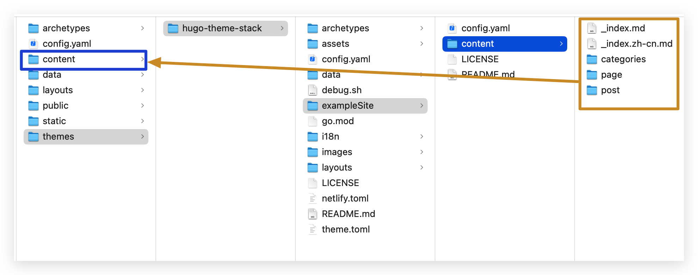Select the blue highlighted content folder
Screen dimensions: 698x275
[477, 44]
